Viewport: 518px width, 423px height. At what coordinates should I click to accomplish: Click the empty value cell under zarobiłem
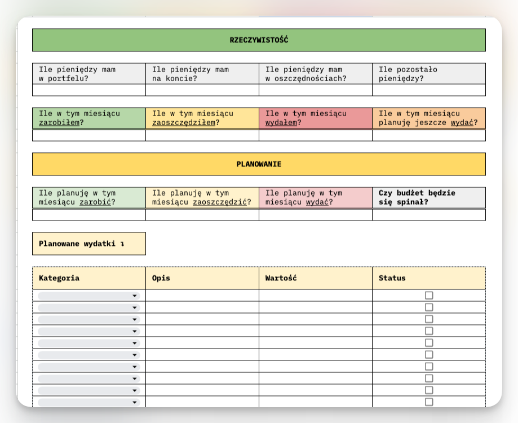89,135
